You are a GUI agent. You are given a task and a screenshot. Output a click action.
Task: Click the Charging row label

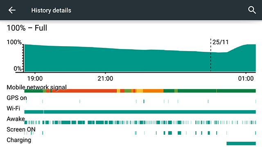(x=19, y=140)
